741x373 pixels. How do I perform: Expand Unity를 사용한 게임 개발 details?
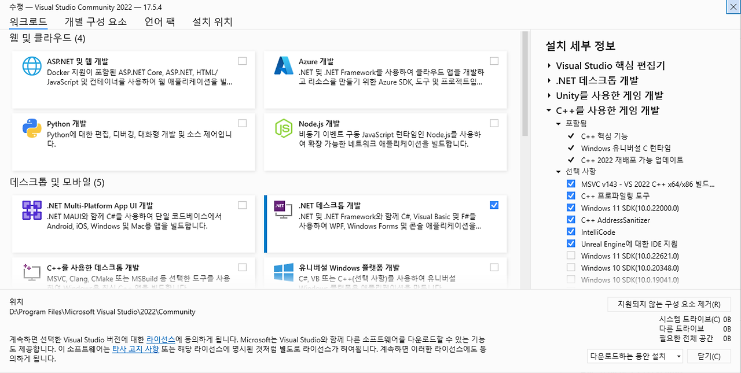(549, 96)
